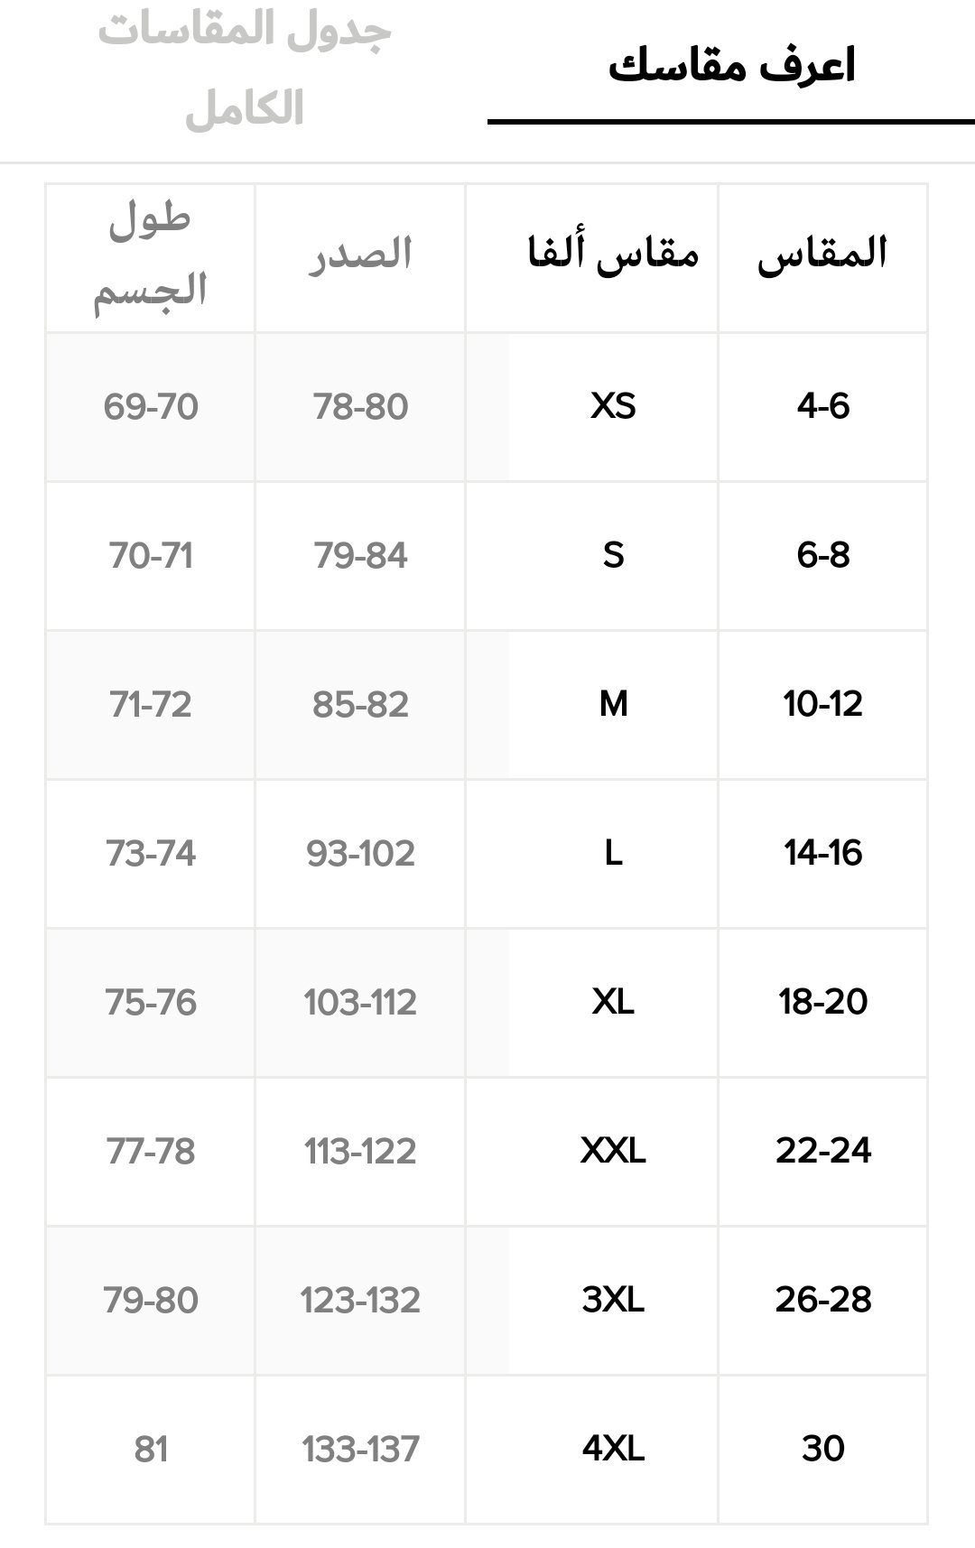Select the XXL alpha size cell
The width and height of the screenshot is (975, 1548).
(613, 1151)
